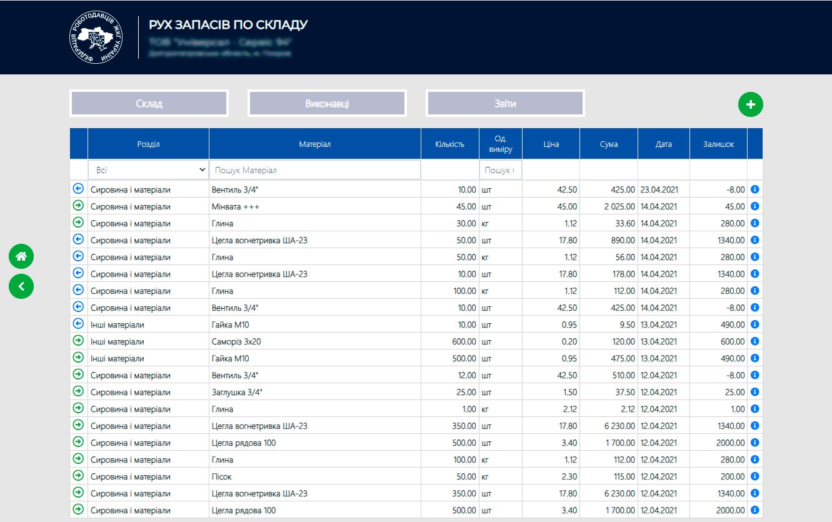Click the Federation logo in header
832x522 pixels.
click(96, 38)
